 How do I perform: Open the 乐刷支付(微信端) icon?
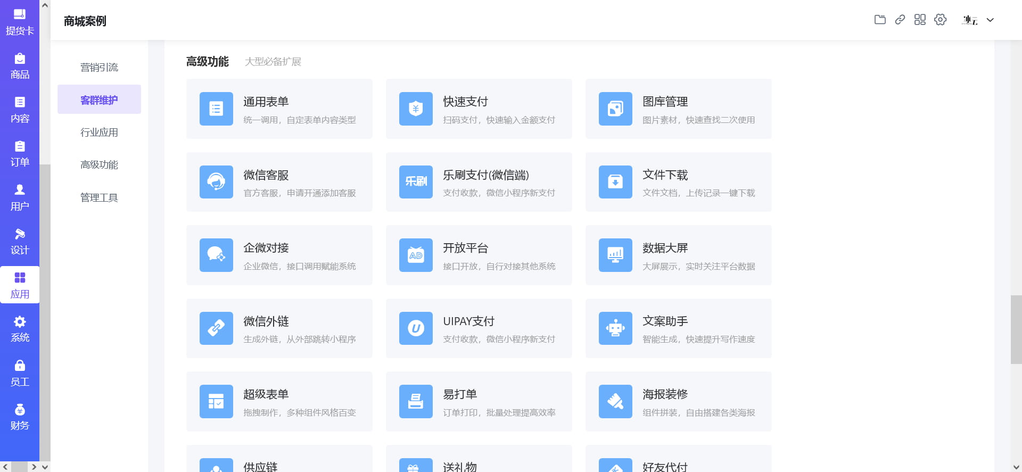pos(416,182)
